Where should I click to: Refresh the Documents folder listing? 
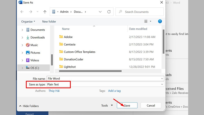click(x=109, y=12)
